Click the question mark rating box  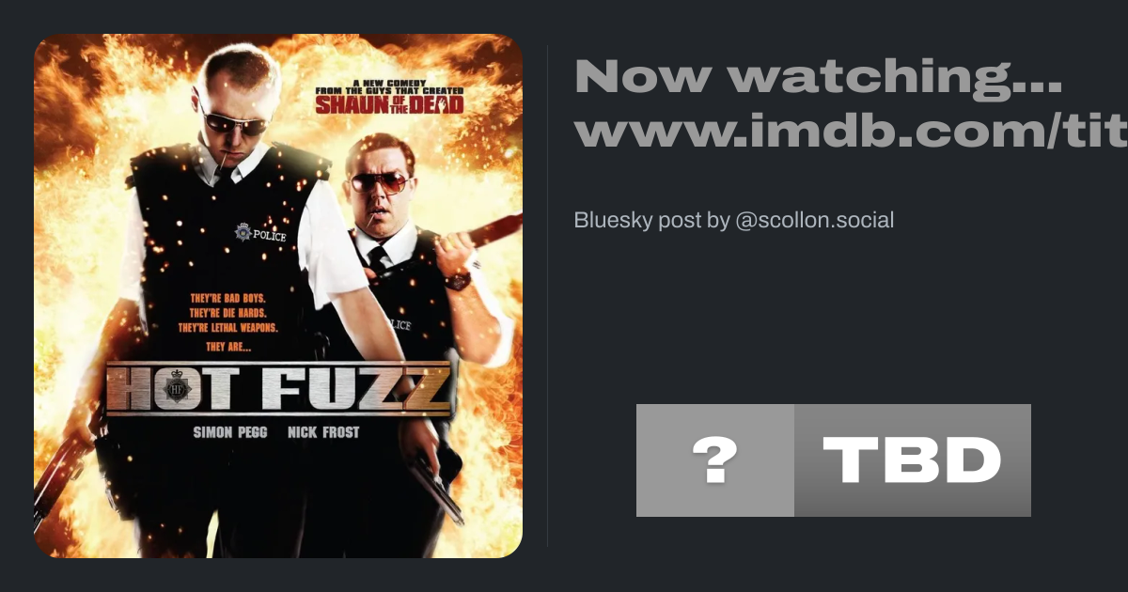click(x=715, y=460)
